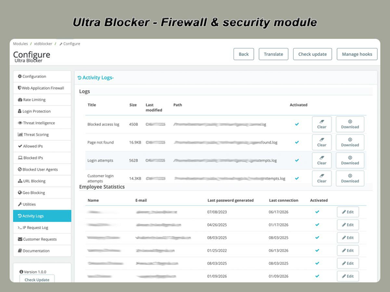The height and width of the screenshot is (292, 390).
Task: Toggle Activated check for Page not found
Action: click(x=297, y=142)
